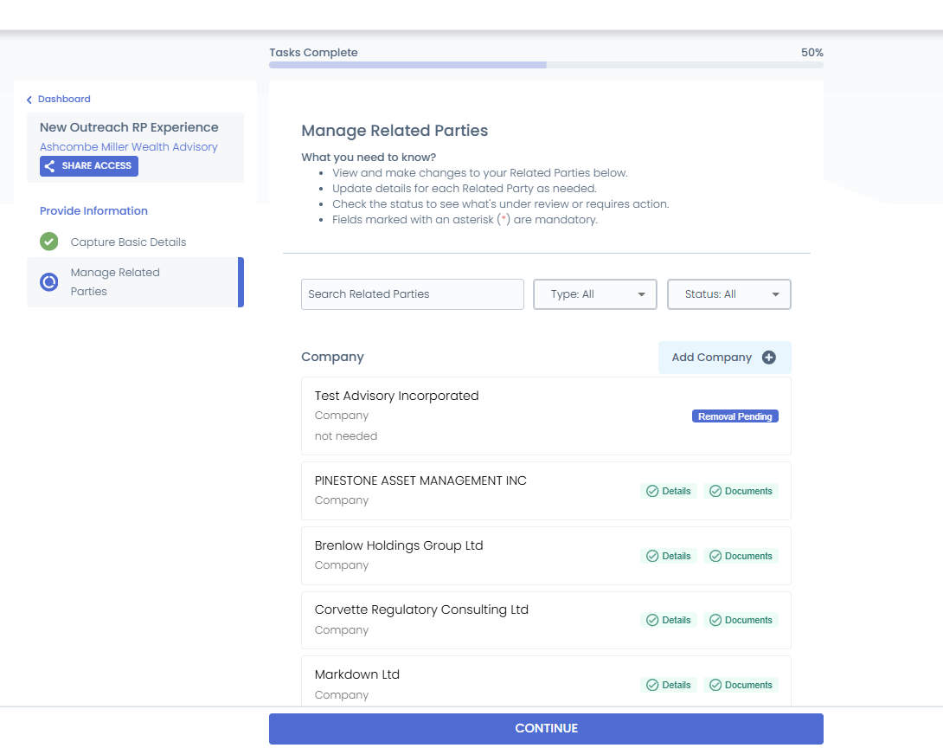943x748 pixels.
Task: Click the Search Related Parties field
Action: [413, 294]
